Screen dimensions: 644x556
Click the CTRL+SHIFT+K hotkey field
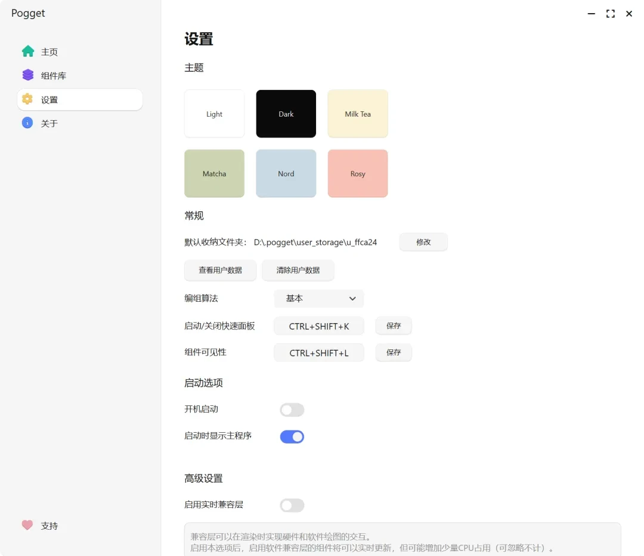pos(318,326)
